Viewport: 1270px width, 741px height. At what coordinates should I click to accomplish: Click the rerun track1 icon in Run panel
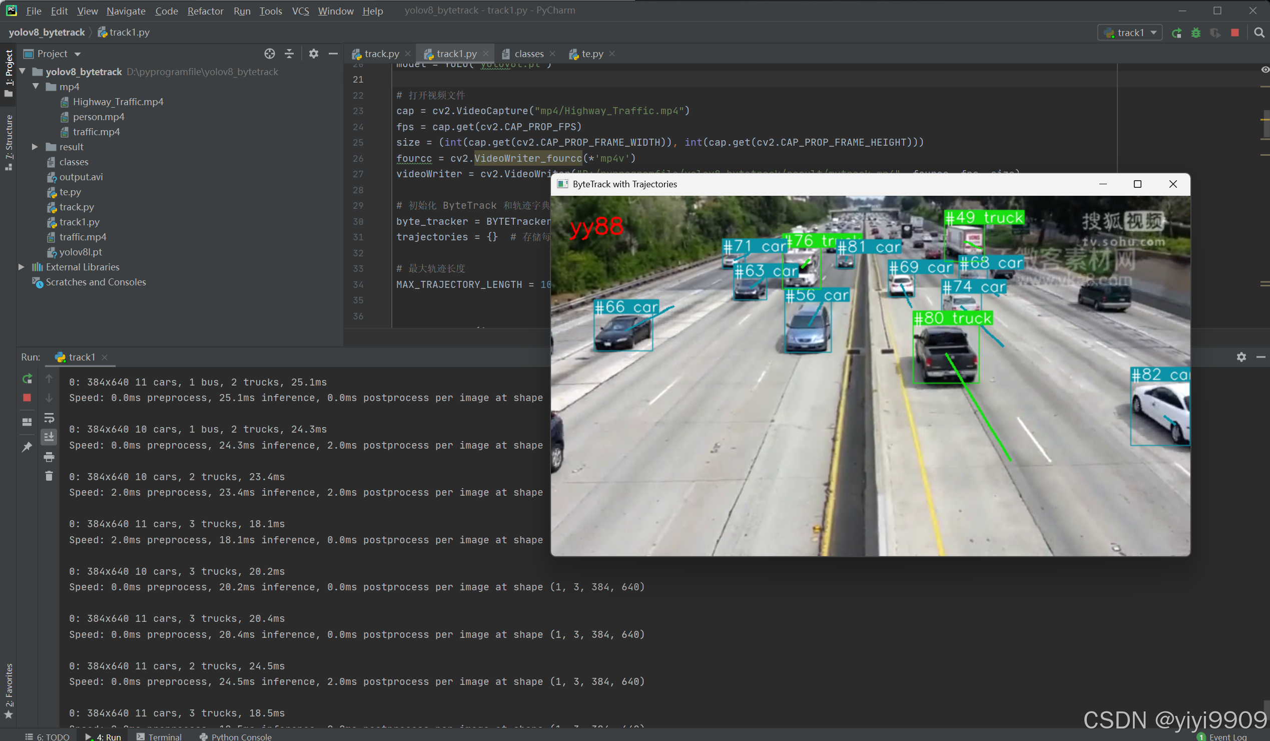tap(27, 379)
